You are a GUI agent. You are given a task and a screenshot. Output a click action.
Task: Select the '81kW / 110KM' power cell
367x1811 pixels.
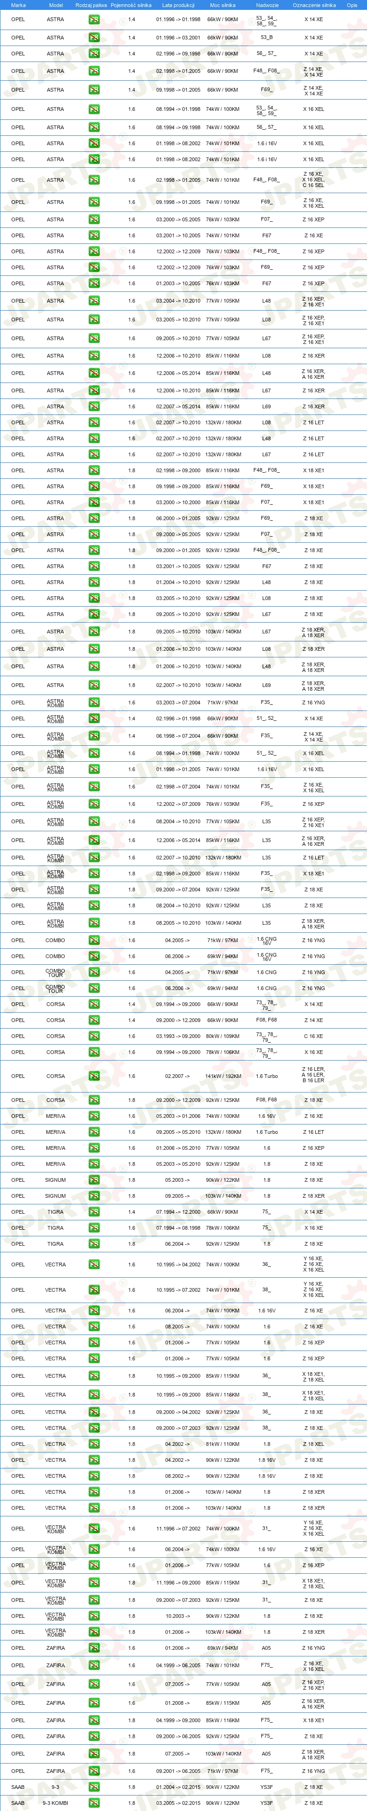222,1444
